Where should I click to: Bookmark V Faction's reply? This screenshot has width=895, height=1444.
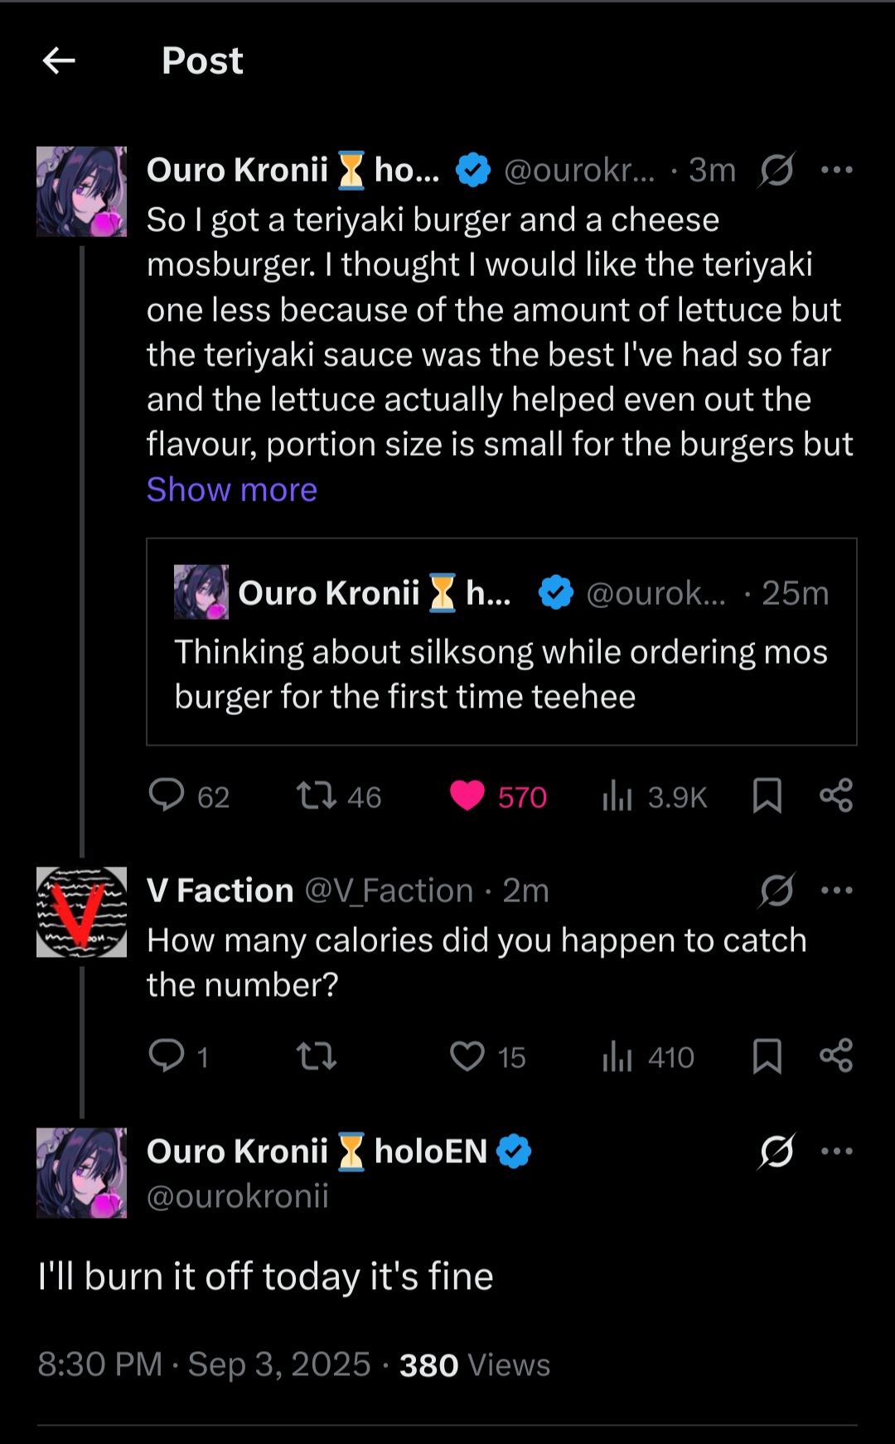pos(767,1056)
